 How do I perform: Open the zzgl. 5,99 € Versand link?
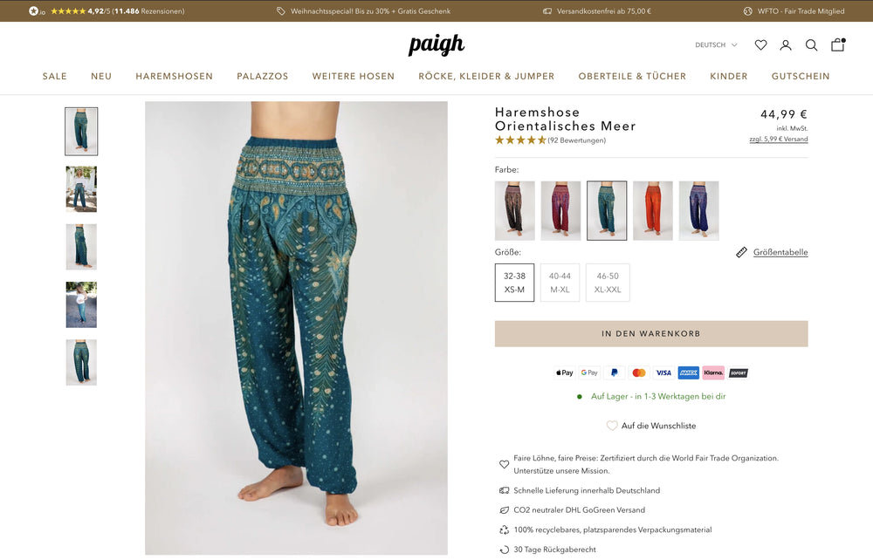click(x=779, y=139)
